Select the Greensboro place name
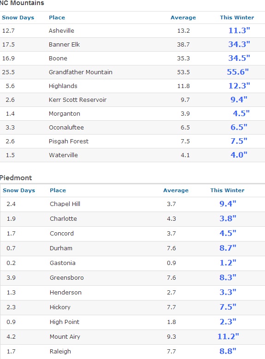265x359 pixels. (67, 278)
